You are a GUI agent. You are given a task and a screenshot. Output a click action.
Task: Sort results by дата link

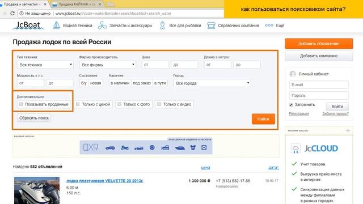pyautogui.click(x=273, y=168)
